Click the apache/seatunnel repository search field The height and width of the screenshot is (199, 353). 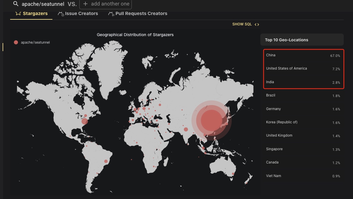click(x=43, y=4)
